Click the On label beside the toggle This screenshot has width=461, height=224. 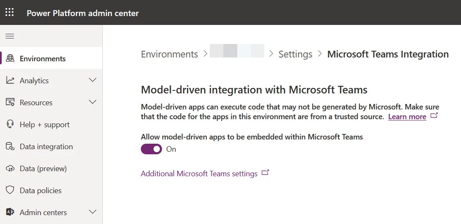click(171, 149)
